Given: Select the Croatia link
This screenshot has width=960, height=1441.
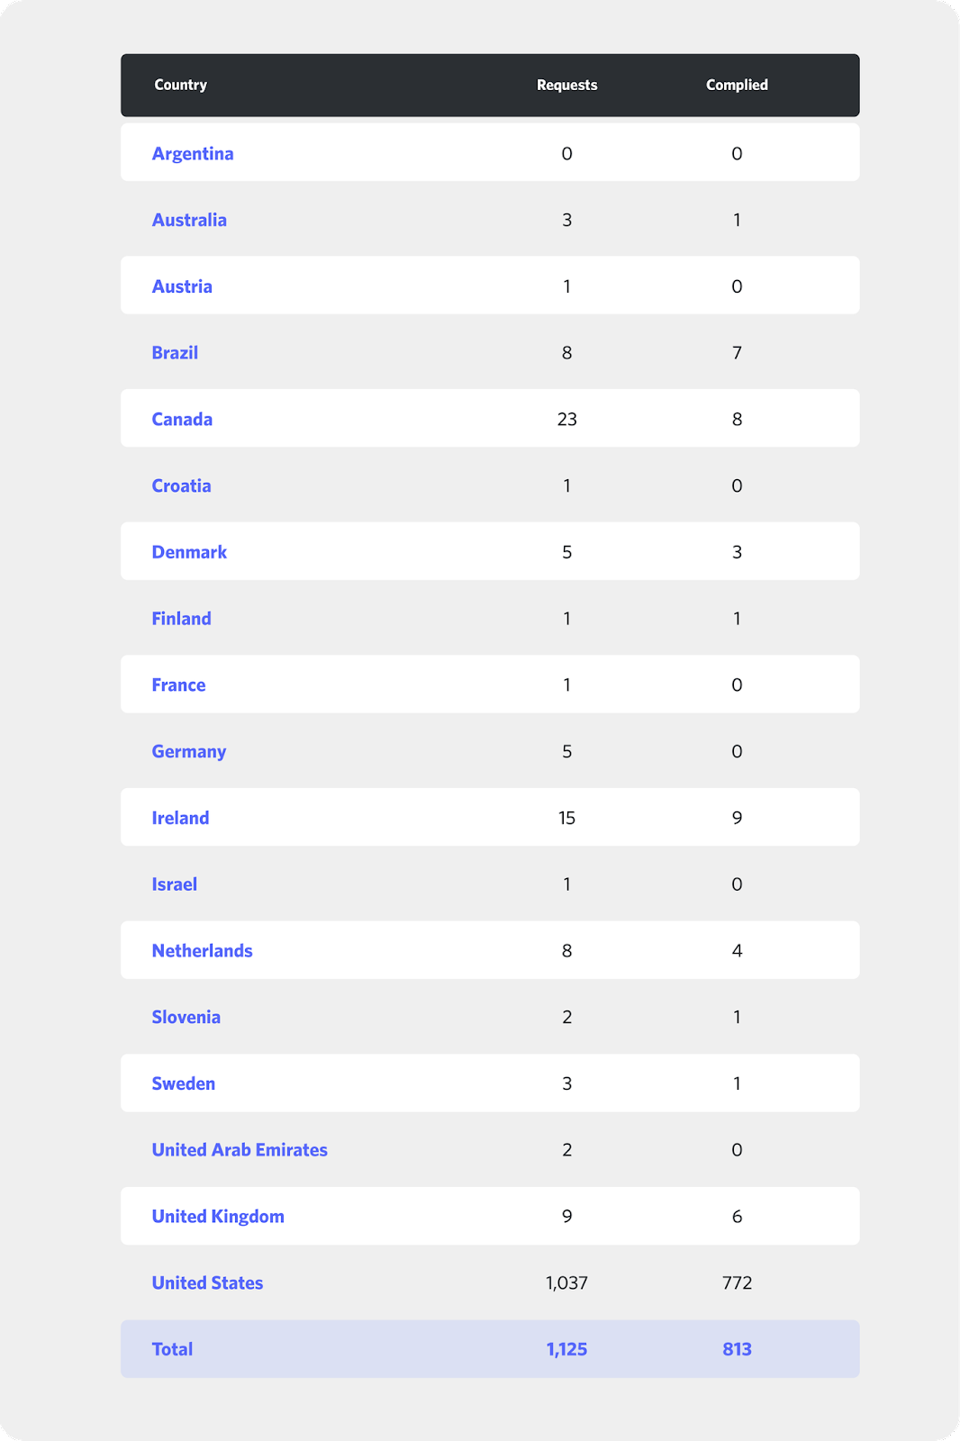Looking at the screenshot, I should coord(181,486).
